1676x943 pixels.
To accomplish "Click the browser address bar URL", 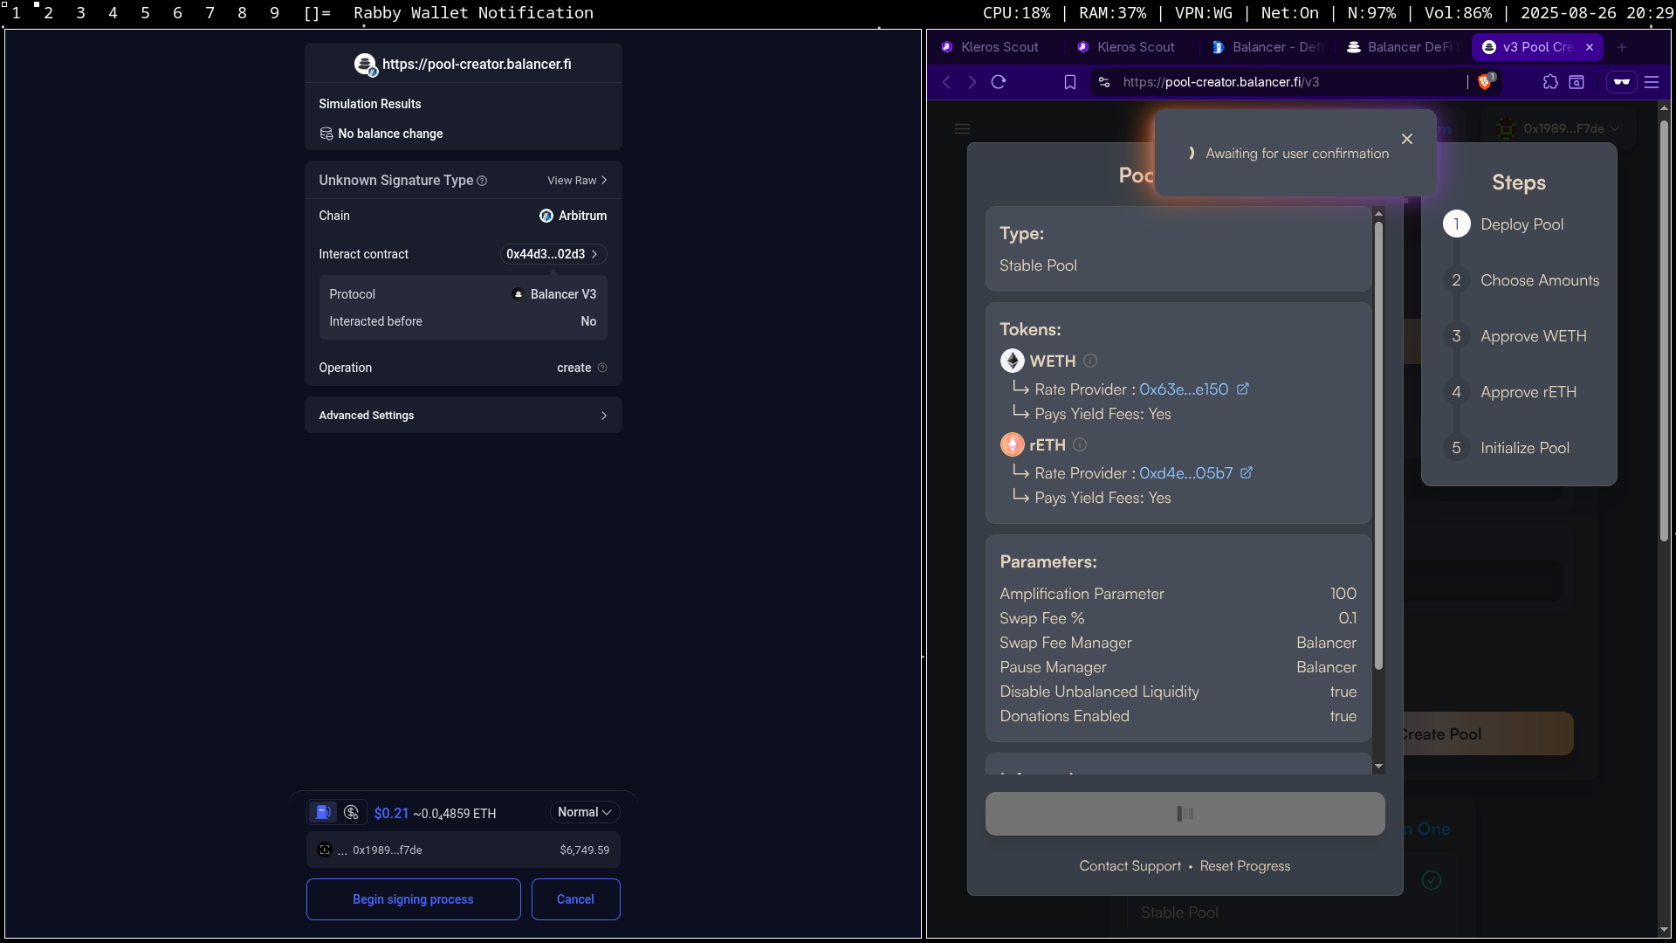I will (1221, 82).
